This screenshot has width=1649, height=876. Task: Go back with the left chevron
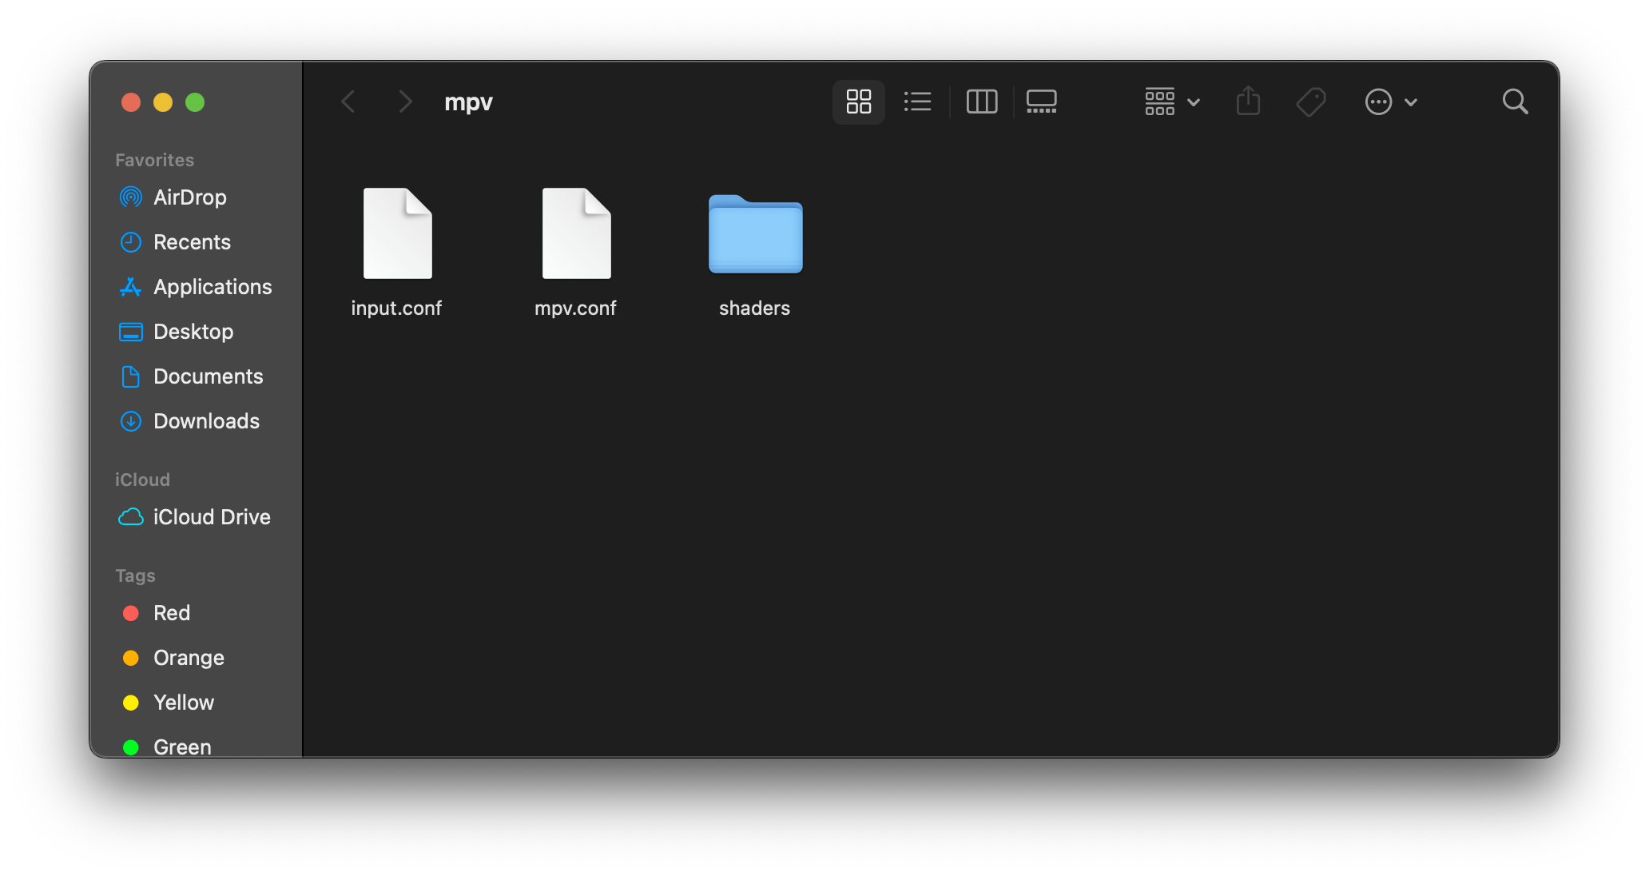(348, 102)
